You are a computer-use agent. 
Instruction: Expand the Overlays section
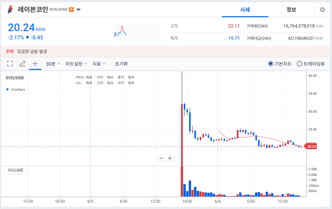(16, 89)
